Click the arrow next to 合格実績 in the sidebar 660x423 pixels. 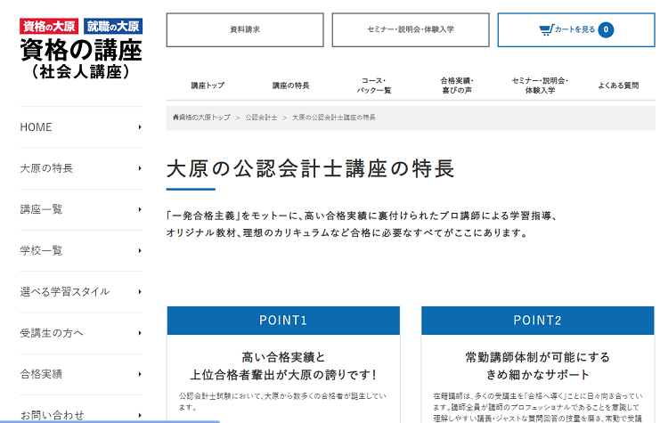pos(140,374)
